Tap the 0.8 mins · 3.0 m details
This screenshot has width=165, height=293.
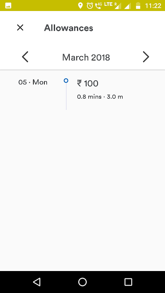100,97
